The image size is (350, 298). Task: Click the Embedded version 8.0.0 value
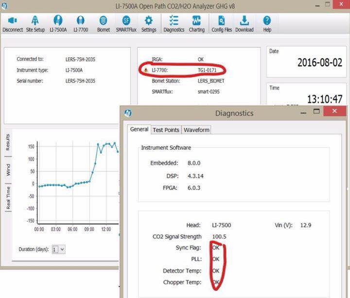coord(194,163)
